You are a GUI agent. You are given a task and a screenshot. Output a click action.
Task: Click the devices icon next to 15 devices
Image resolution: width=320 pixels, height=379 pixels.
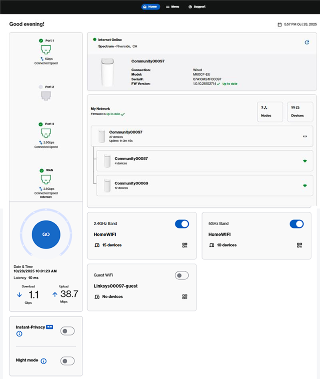click(x=97, y=245)
